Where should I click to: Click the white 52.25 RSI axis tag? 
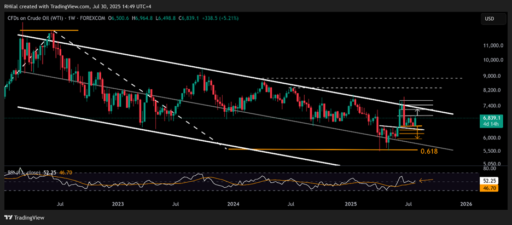click(490, 180)
